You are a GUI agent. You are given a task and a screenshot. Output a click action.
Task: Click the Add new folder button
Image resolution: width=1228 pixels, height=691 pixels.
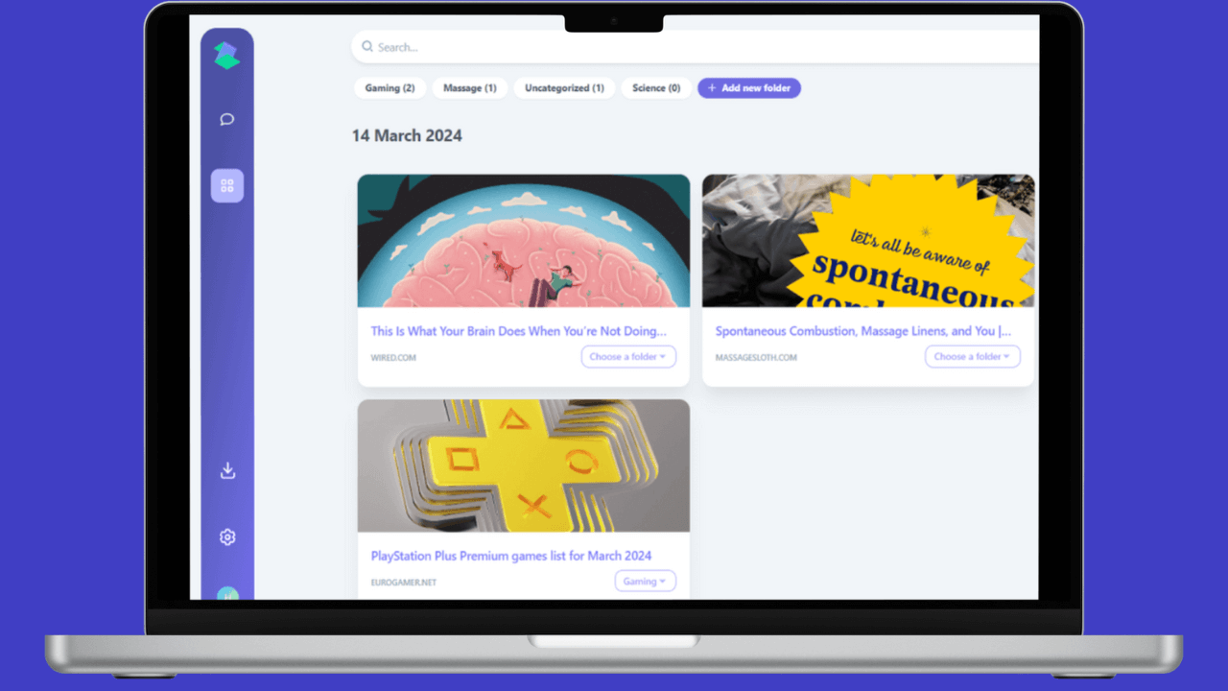(748, 87)
